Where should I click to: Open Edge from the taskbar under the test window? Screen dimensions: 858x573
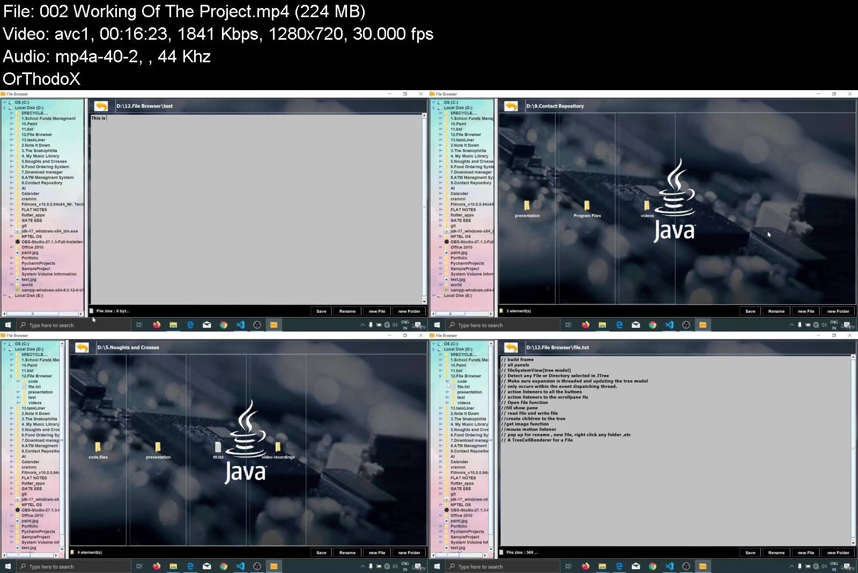[190, 325]
